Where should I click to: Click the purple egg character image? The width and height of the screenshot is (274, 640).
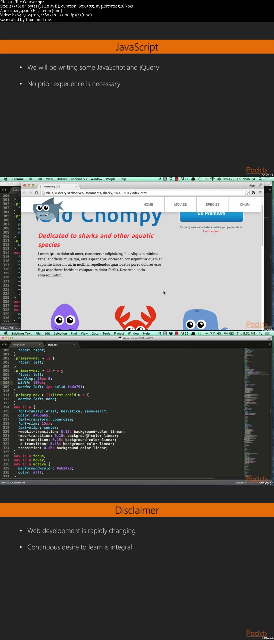point(65,317)
